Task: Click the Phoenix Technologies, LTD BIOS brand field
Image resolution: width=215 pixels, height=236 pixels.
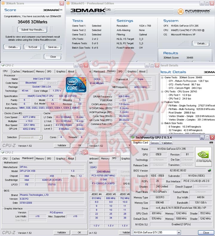Action: [52, 195]
